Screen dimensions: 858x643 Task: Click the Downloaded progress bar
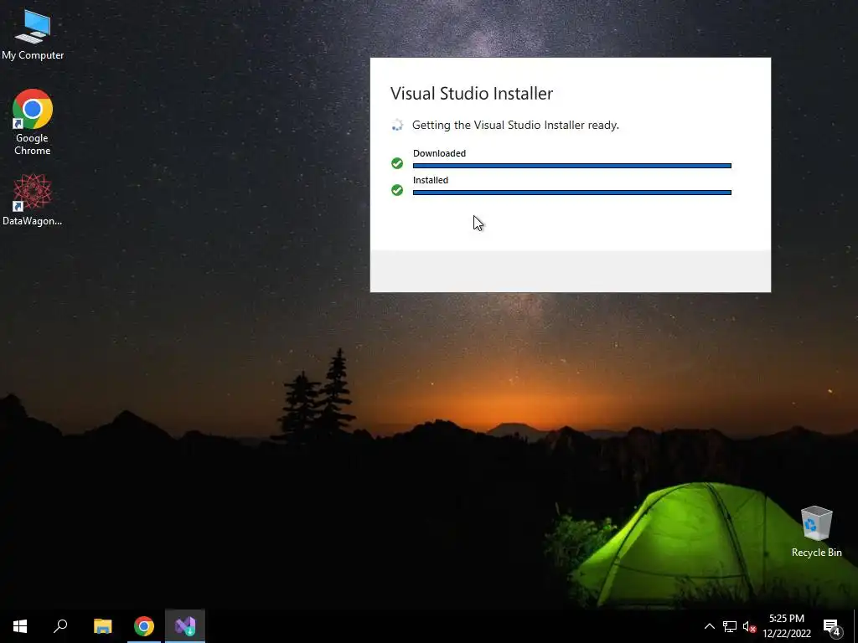pos(571,166)
